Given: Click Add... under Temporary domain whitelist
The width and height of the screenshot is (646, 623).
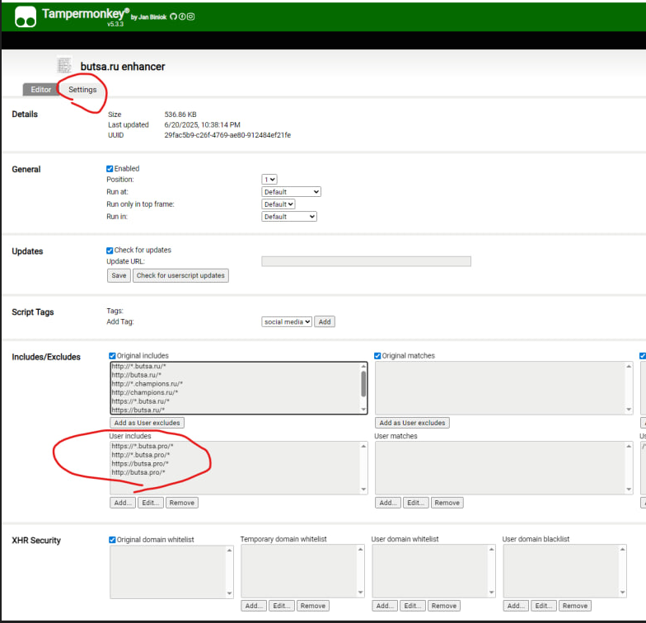Looking at the screenshot, I should [x=254, y=606].
